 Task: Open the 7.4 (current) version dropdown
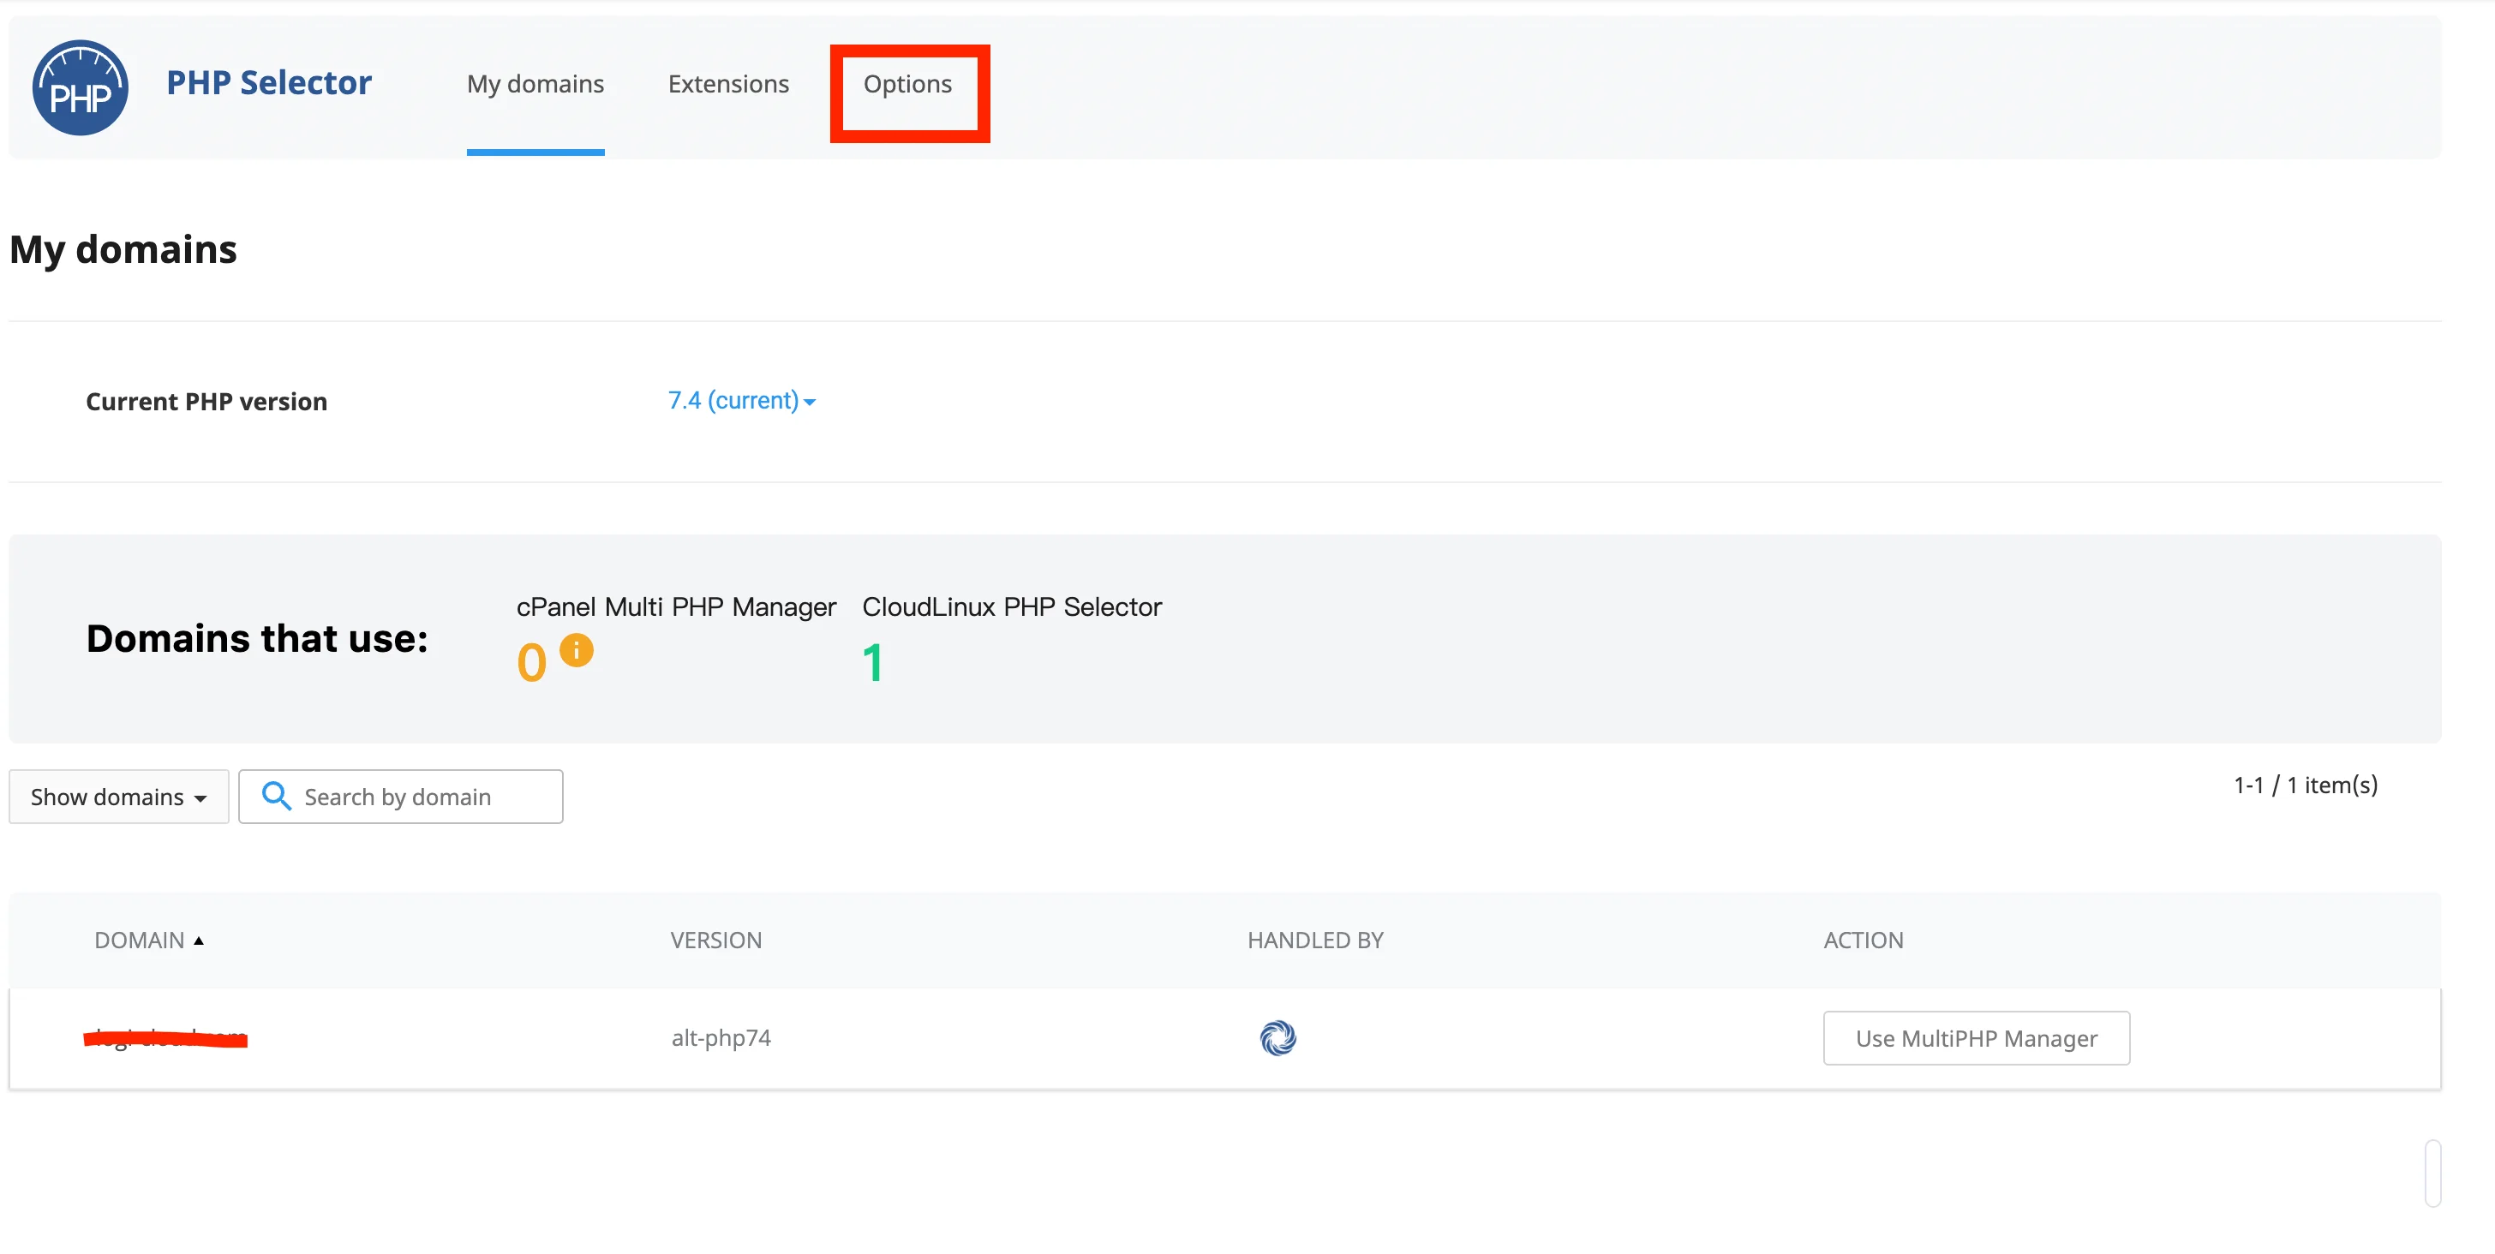pyautogui.click(x=742, y=400)
